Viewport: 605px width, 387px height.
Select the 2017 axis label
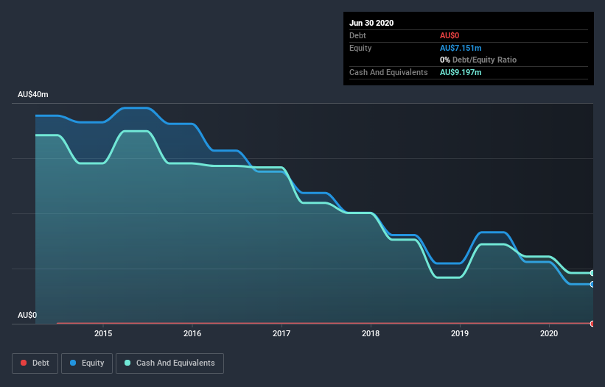pos(281,333)
